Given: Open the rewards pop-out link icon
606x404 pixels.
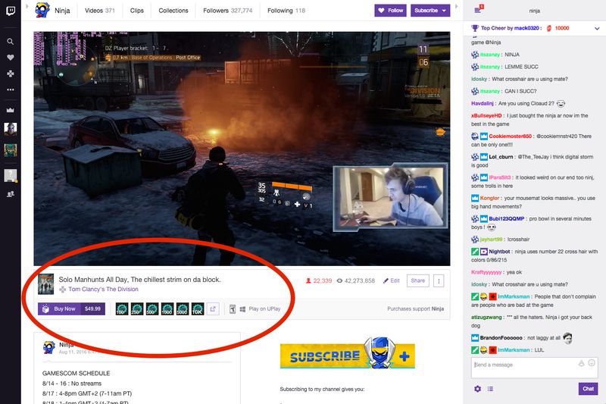Looking at the screenshot, I should point(213,309).
